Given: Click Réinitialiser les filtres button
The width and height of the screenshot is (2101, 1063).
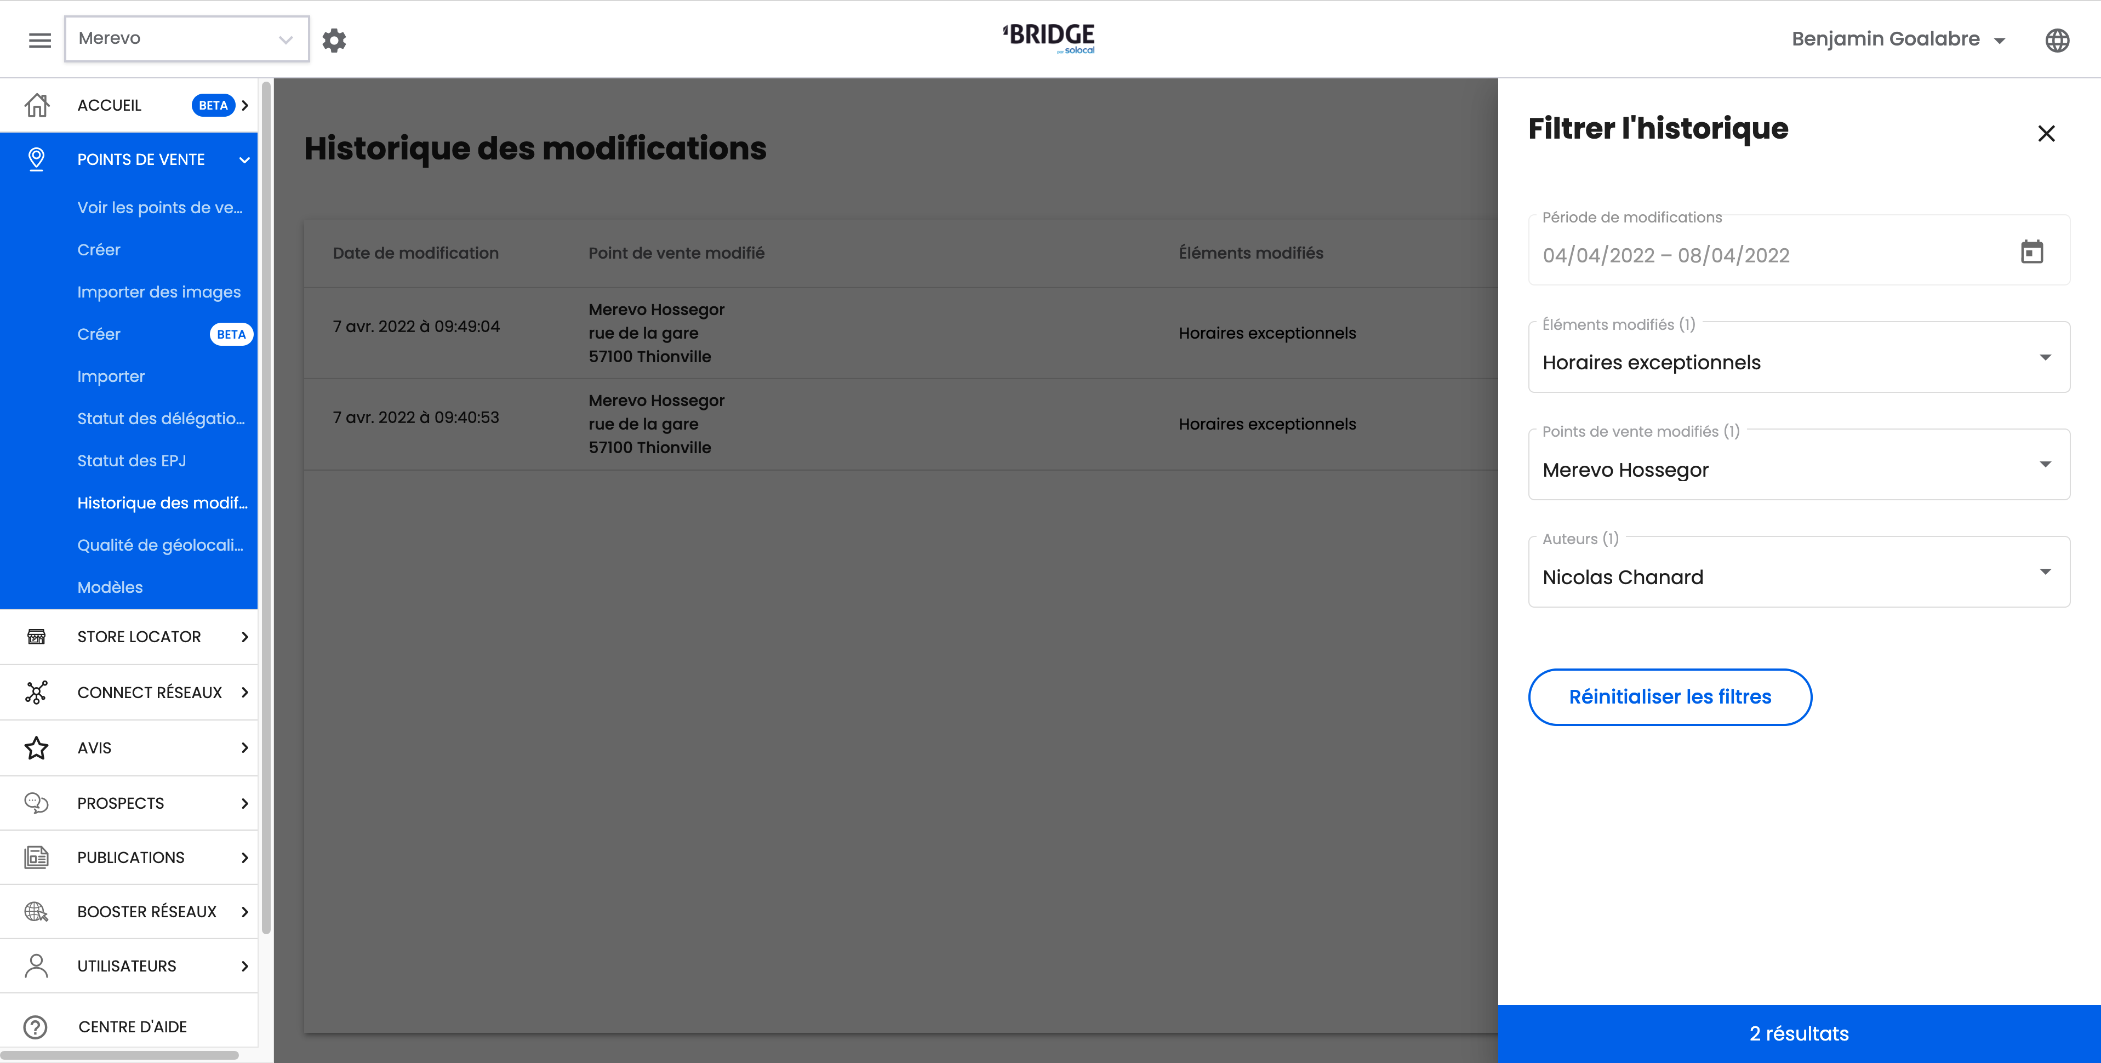Looking at the screenshot, I should tap(1669, 696).
